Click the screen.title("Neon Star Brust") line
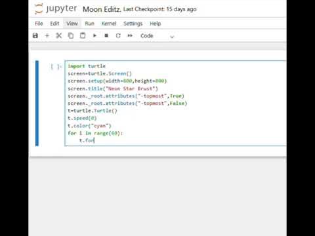The width and height of the screenshot is (315, 236). click(113, 88)
